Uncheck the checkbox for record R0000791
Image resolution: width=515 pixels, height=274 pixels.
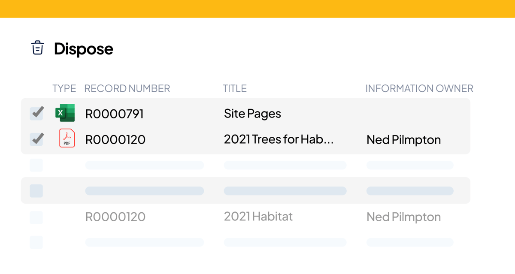click(x=36, y=113)
